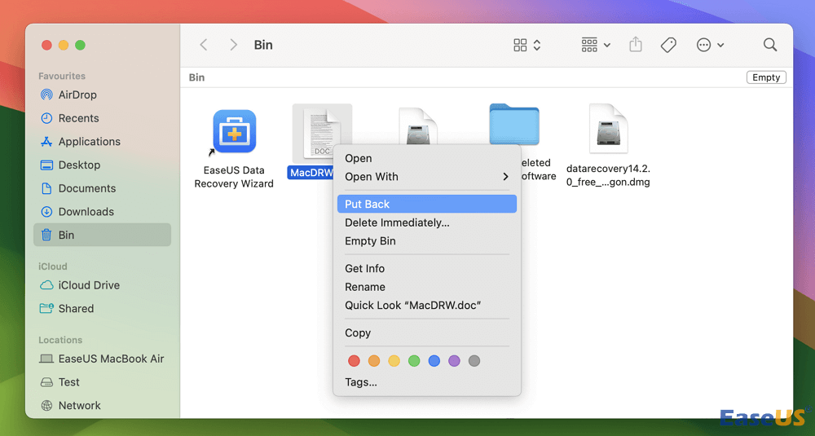Select the EaseUS Data Recovery Wizard icon
Screen dimensions: 815x436
click(x=234, y=132)
